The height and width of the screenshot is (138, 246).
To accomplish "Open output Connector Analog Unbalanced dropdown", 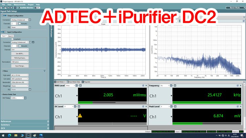I will pos(20,20).
